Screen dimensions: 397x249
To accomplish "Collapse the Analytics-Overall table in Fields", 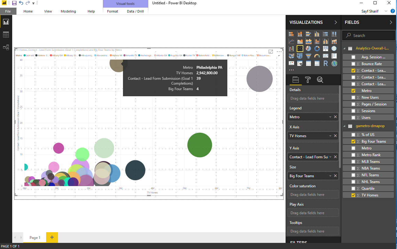I will click(345, 48).
